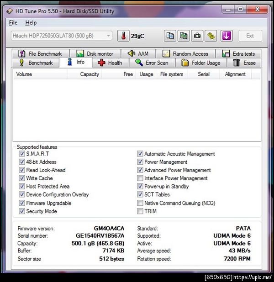Click the Volume column header
274x282 pixels.
click(x=41, y=74)
